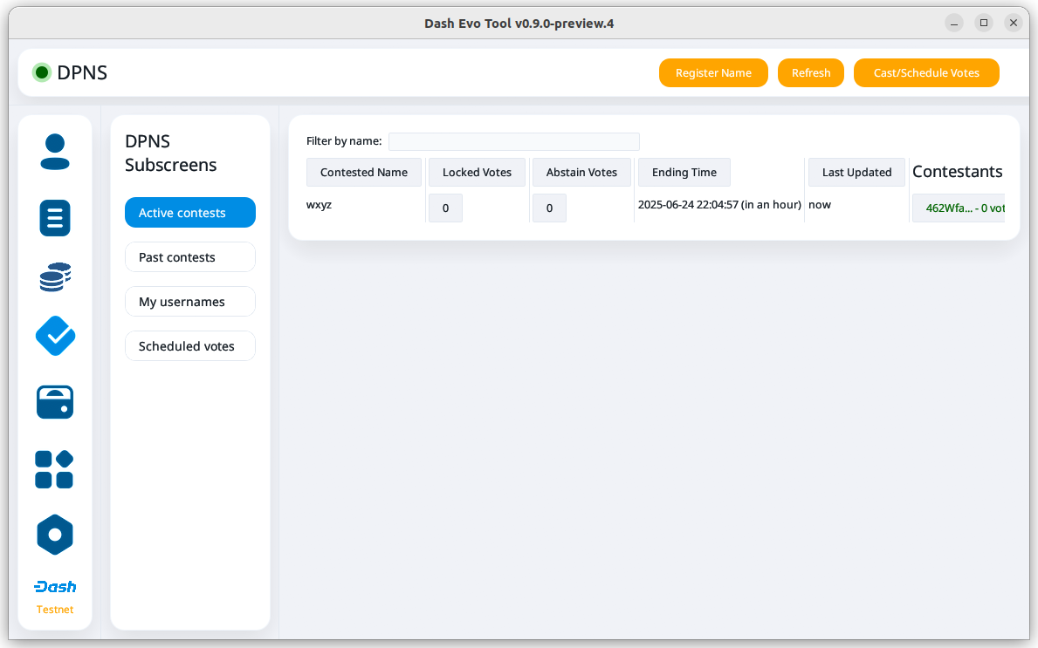Go to My usernames subscreen

click(189, 302)
